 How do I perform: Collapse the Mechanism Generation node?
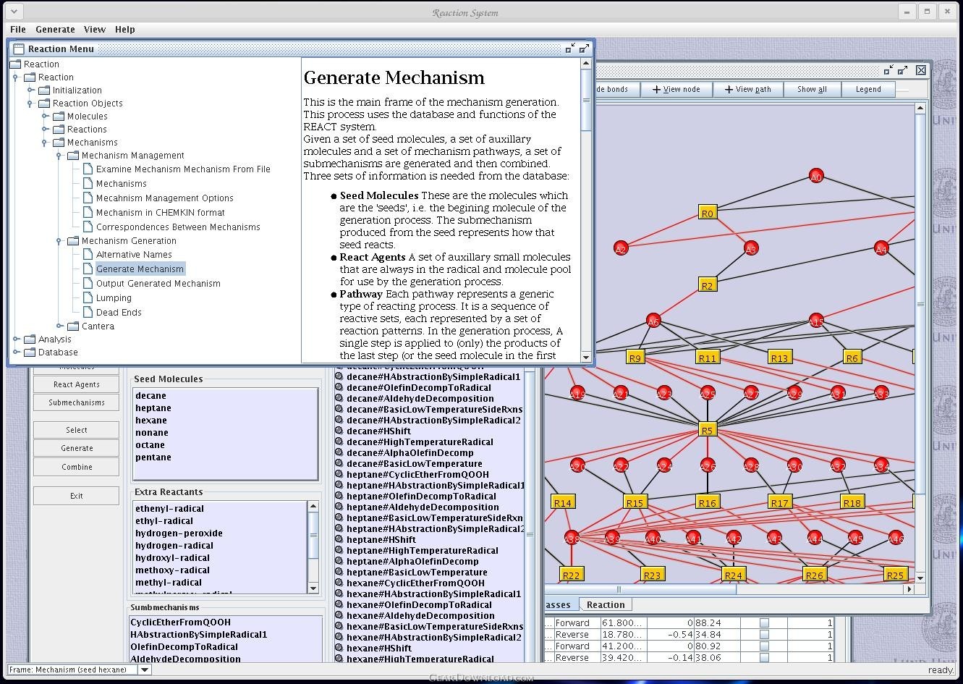pyautogui.click(x=59, y=241)
